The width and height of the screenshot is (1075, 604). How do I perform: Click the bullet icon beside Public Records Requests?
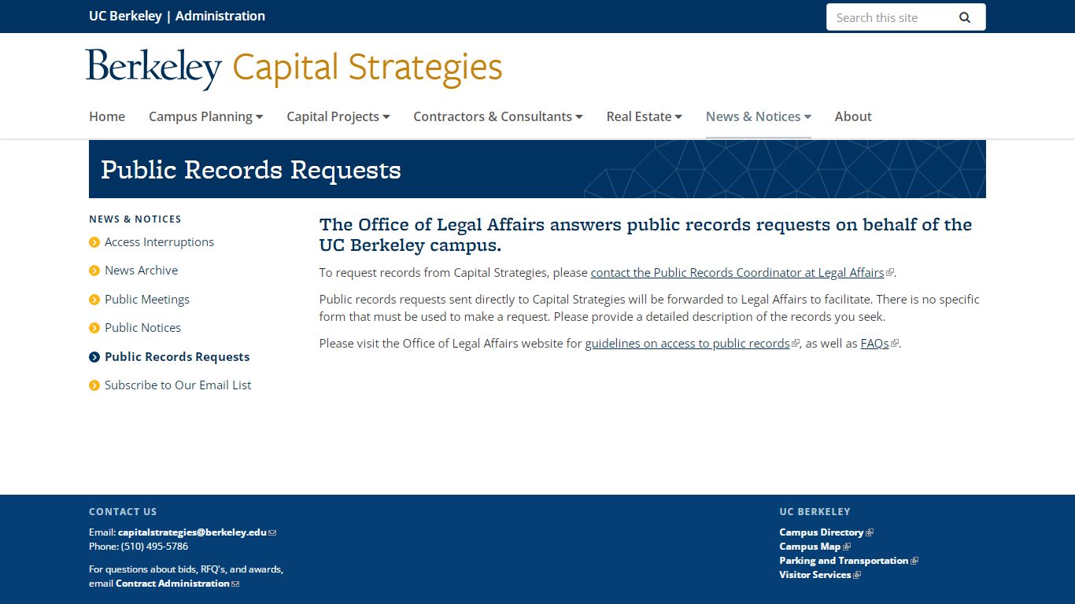(x=94, y=357)
